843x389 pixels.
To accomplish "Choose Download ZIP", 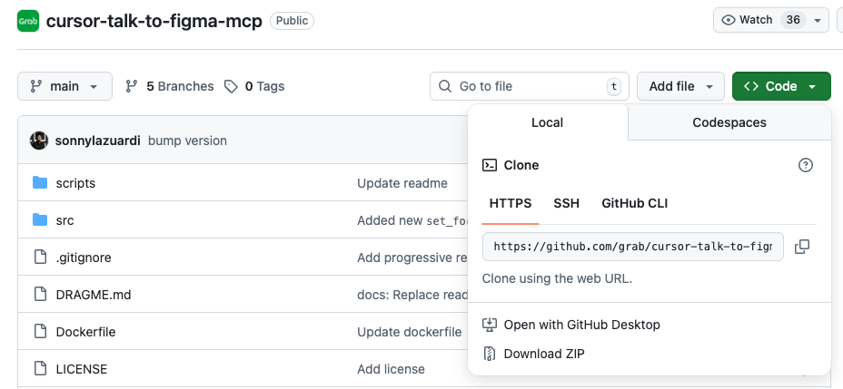I will click(x=544, y=354).
